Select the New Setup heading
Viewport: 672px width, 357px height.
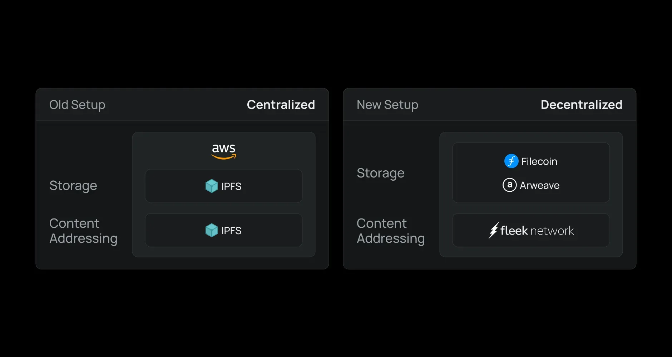tap(387, 105)
